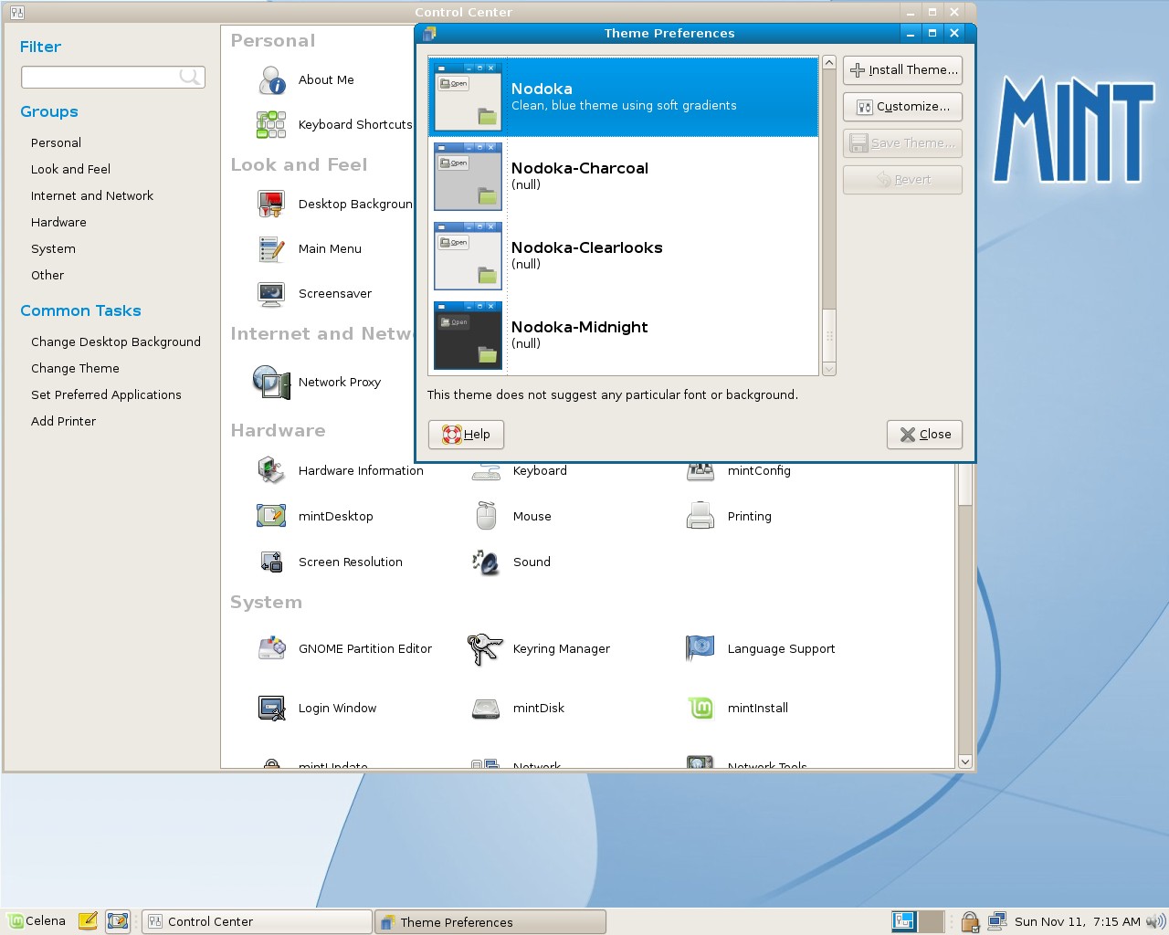Screen dimensions: 1169x935
Task: Open Keyring Manager icon
Action: coord(485,649)
